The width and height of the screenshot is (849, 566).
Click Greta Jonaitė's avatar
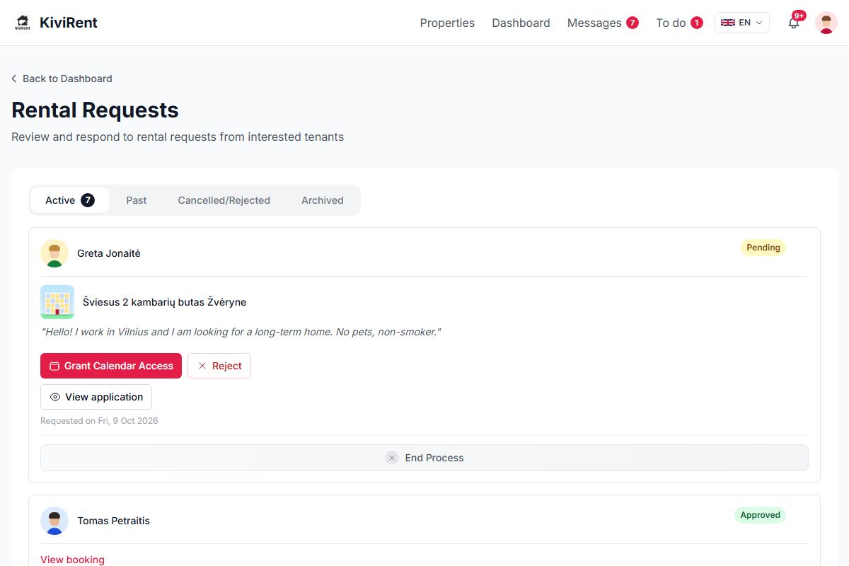[x=54, y=253]
